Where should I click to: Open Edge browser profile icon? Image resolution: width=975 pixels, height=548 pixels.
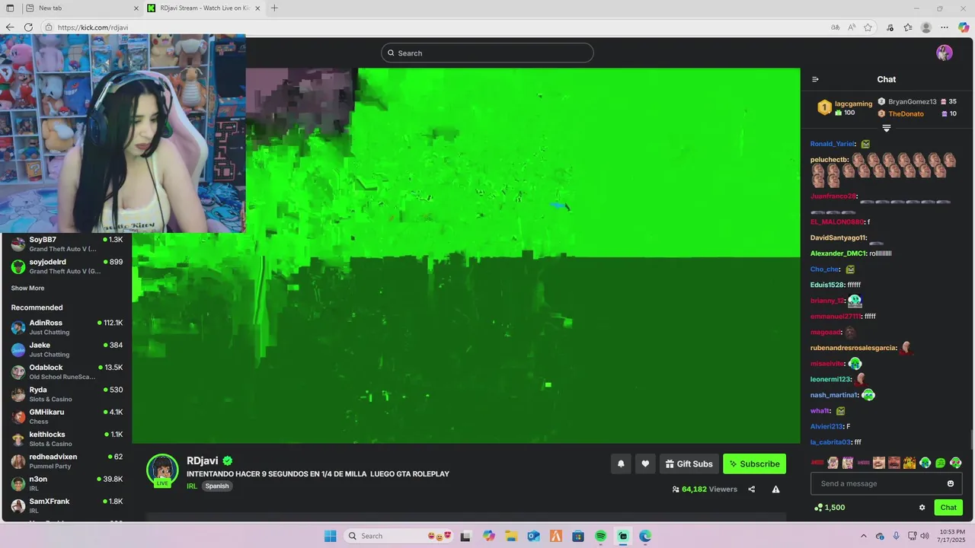(926, 27)
